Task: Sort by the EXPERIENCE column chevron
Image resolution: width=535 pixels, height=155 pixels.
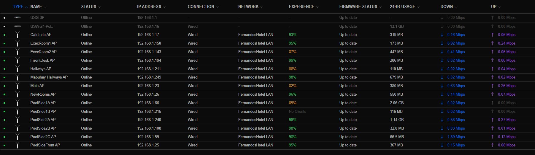Action: pyautogui.click(x=317, y=7)
